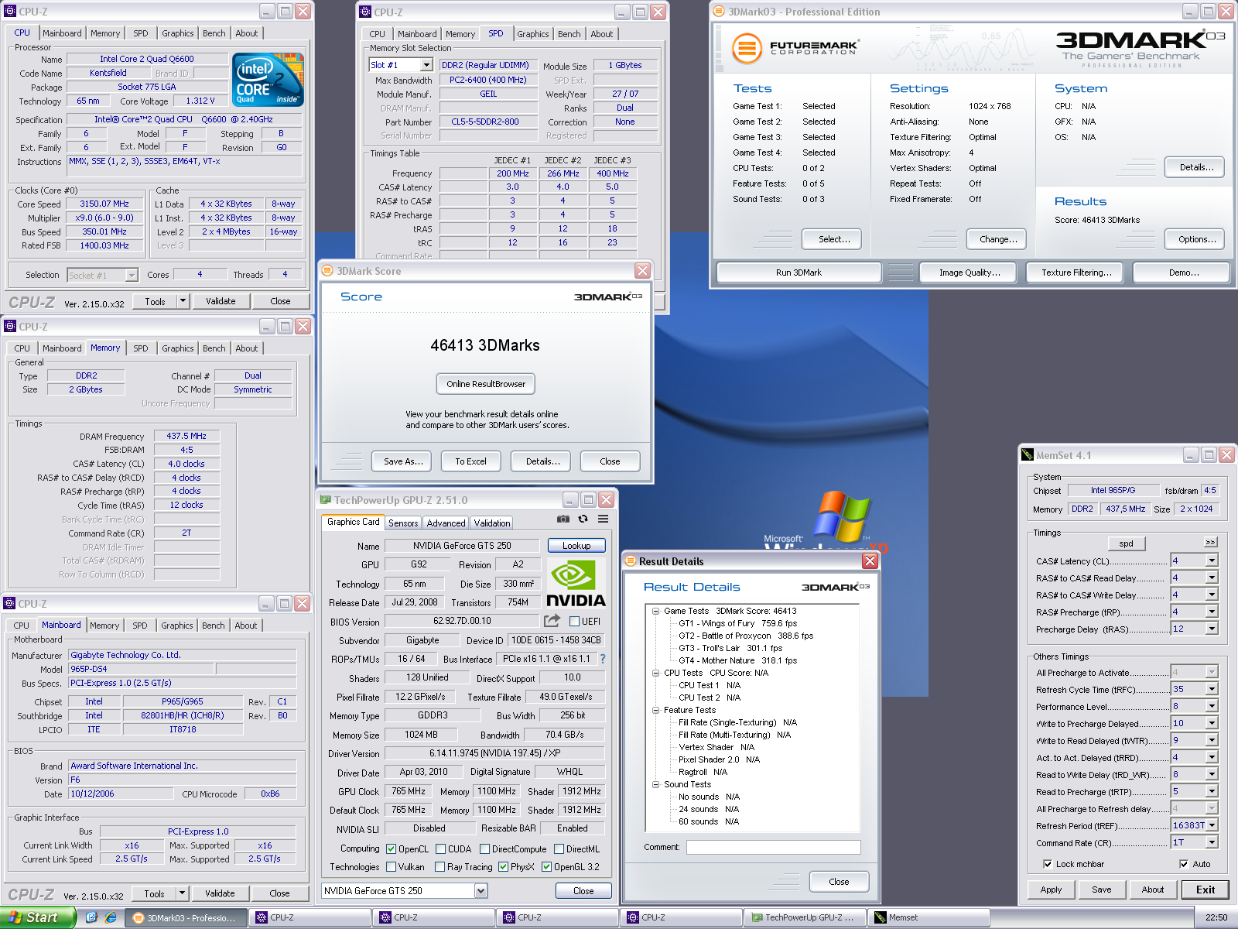Launch Internet Explorer from quick launch
This screenshot has width=1238, height=929.
[x=111, y=917]
